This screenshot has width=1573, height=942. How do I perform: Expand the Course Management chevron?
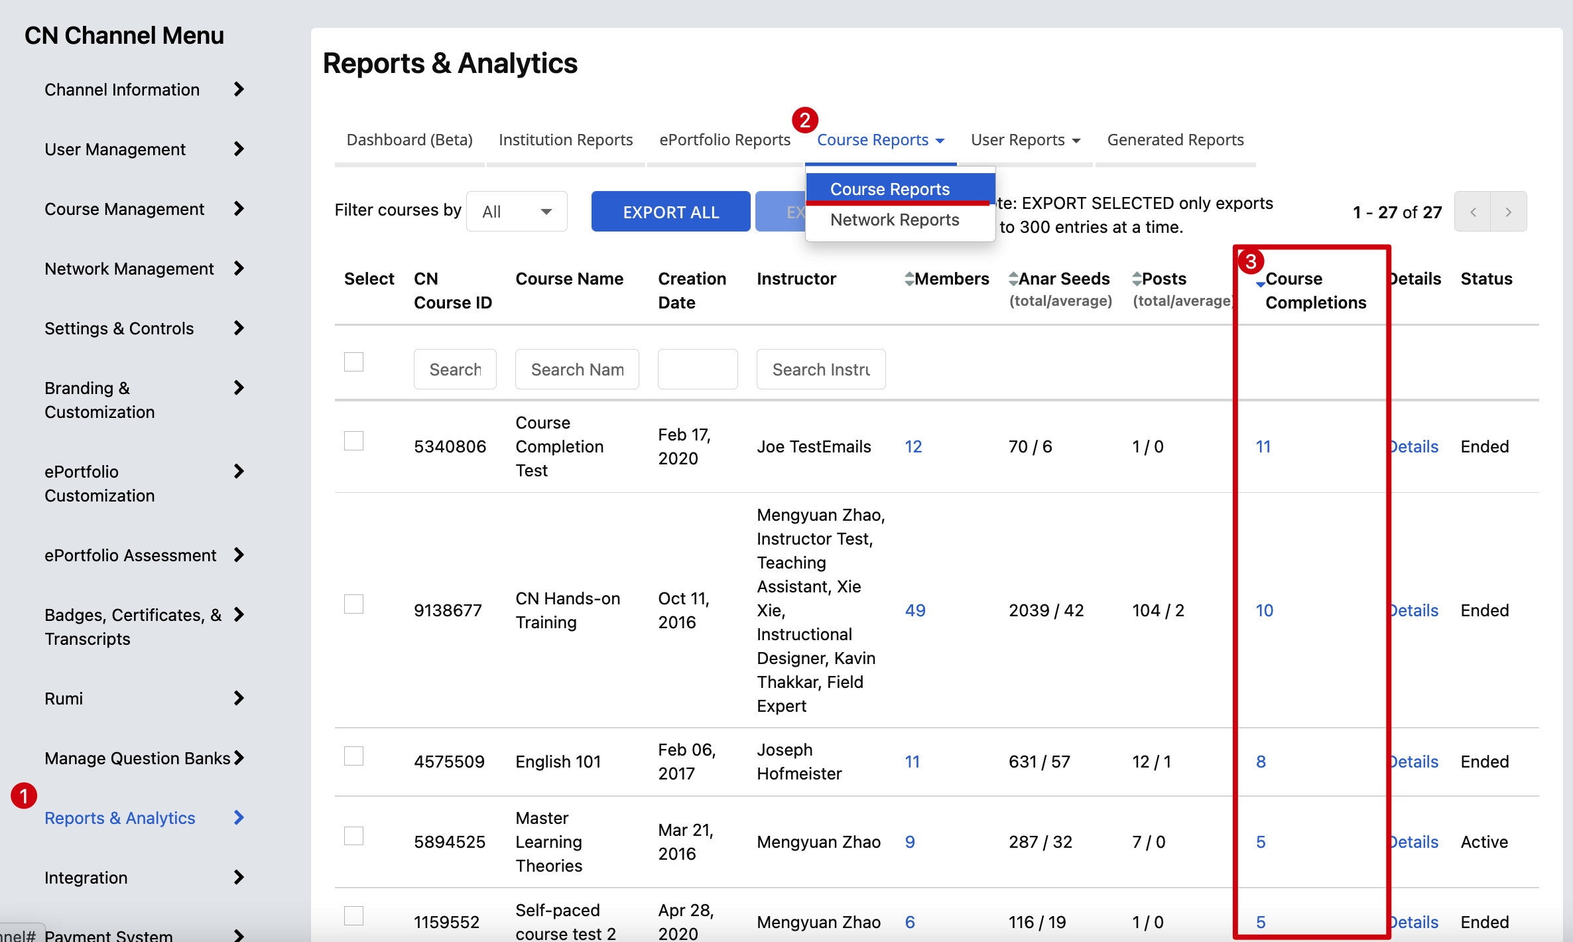(239, 209)
